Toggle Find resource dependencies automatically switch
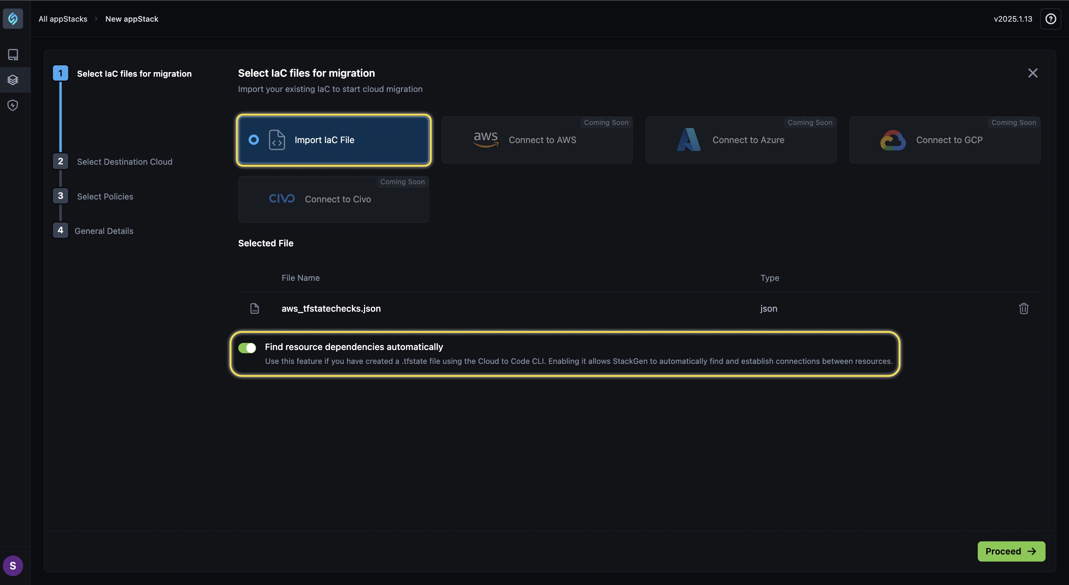The width and height of the screenshot is (1069, 585). (x=247, y=348)
